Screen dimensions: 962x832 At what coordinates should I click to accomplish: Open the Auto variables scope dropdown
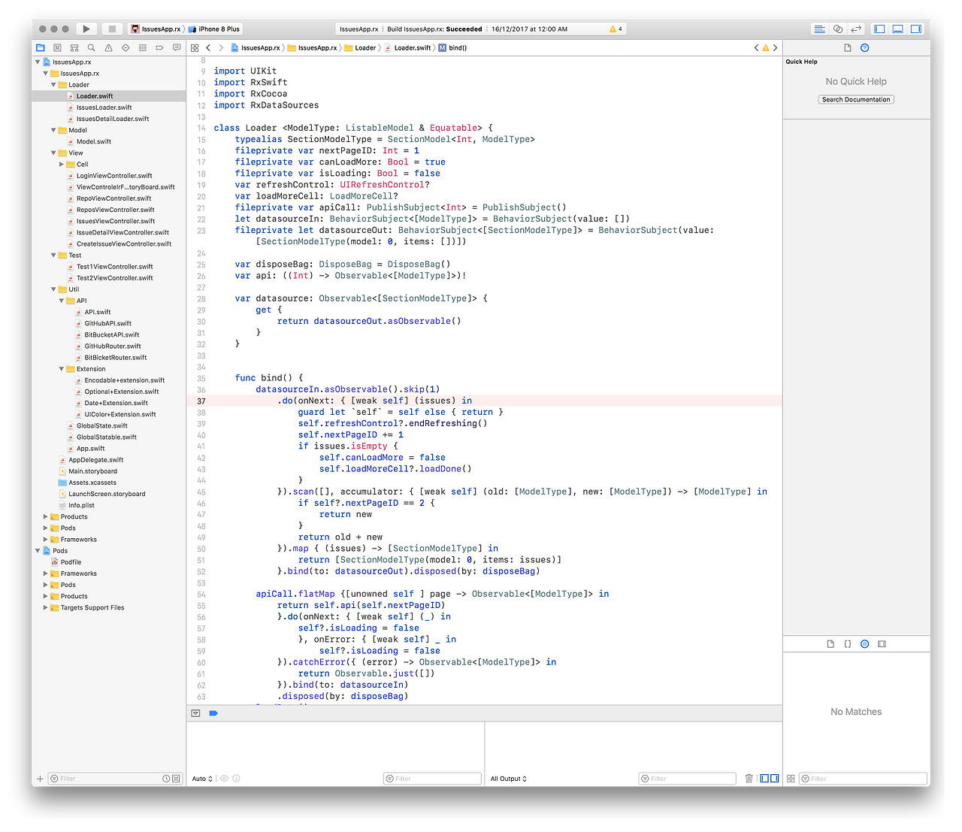(x=202, y=779)
